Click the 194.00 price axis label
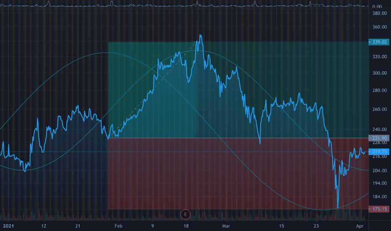Image resolution: width=391 pixels, height=231 pixels. [x=380, y=183]
